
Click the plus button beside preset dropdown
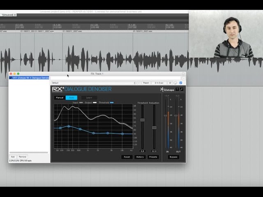[x=139, y=83]
